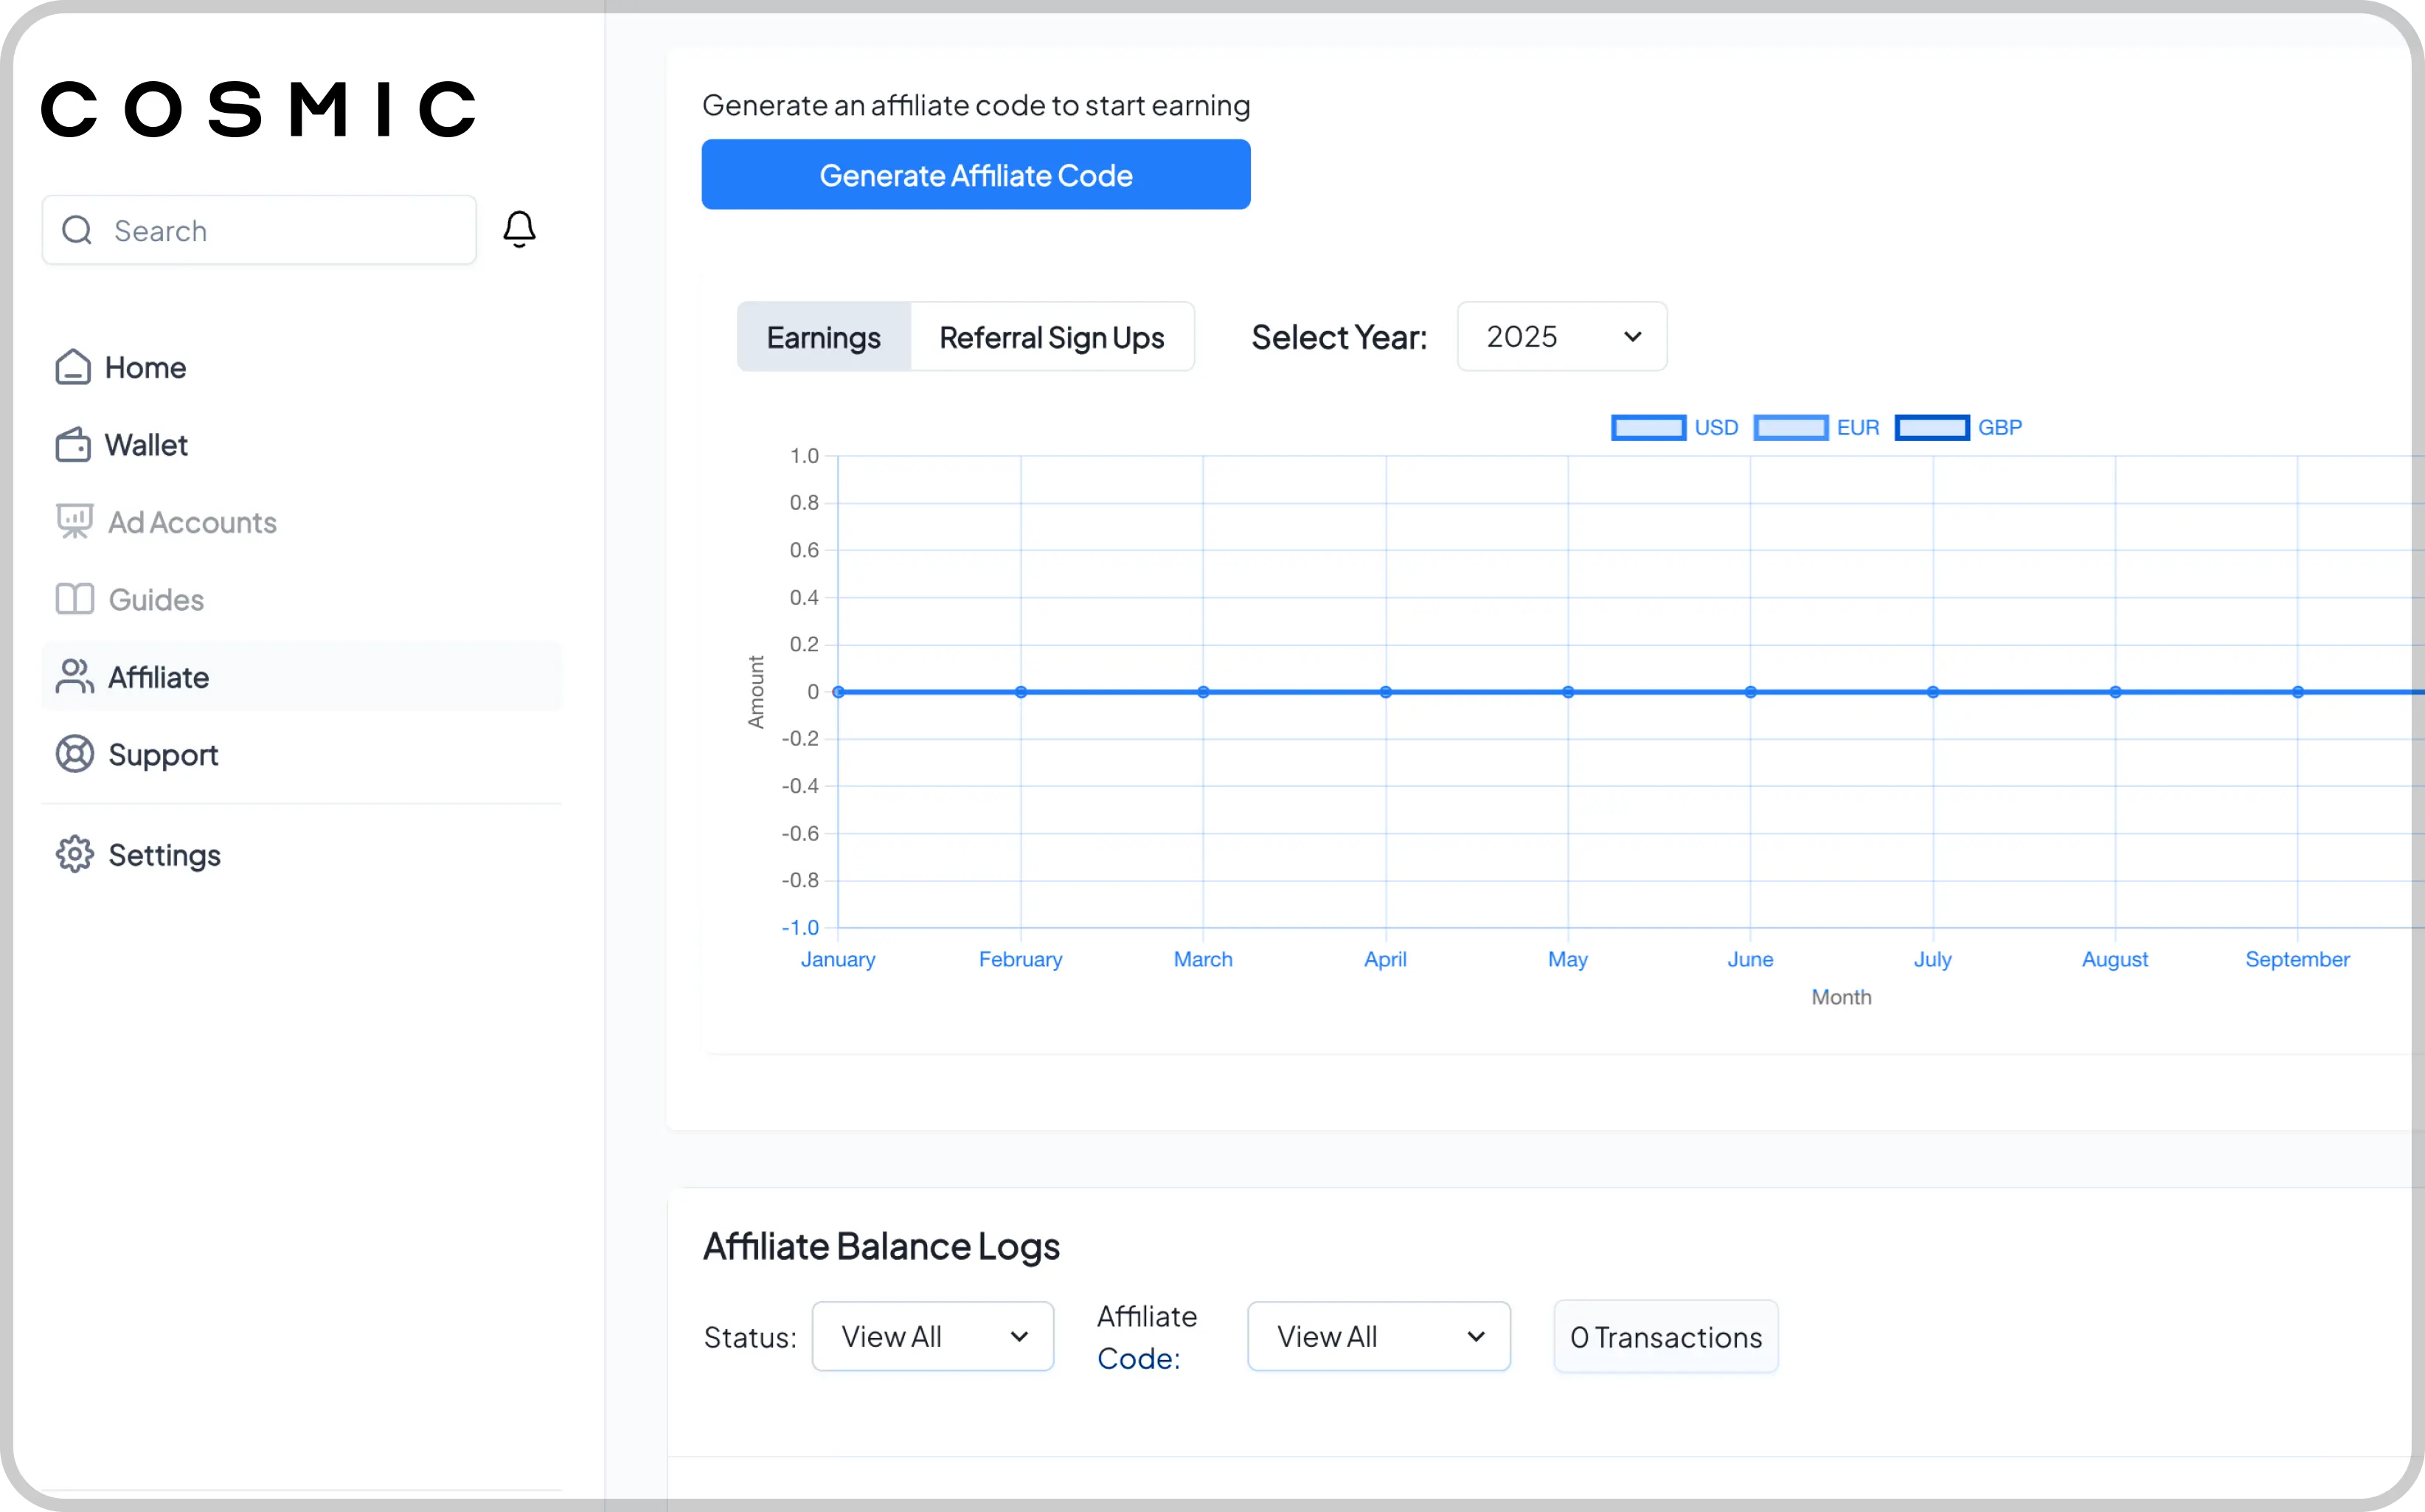Click the Guides book icon

click(x=74, y=599)
